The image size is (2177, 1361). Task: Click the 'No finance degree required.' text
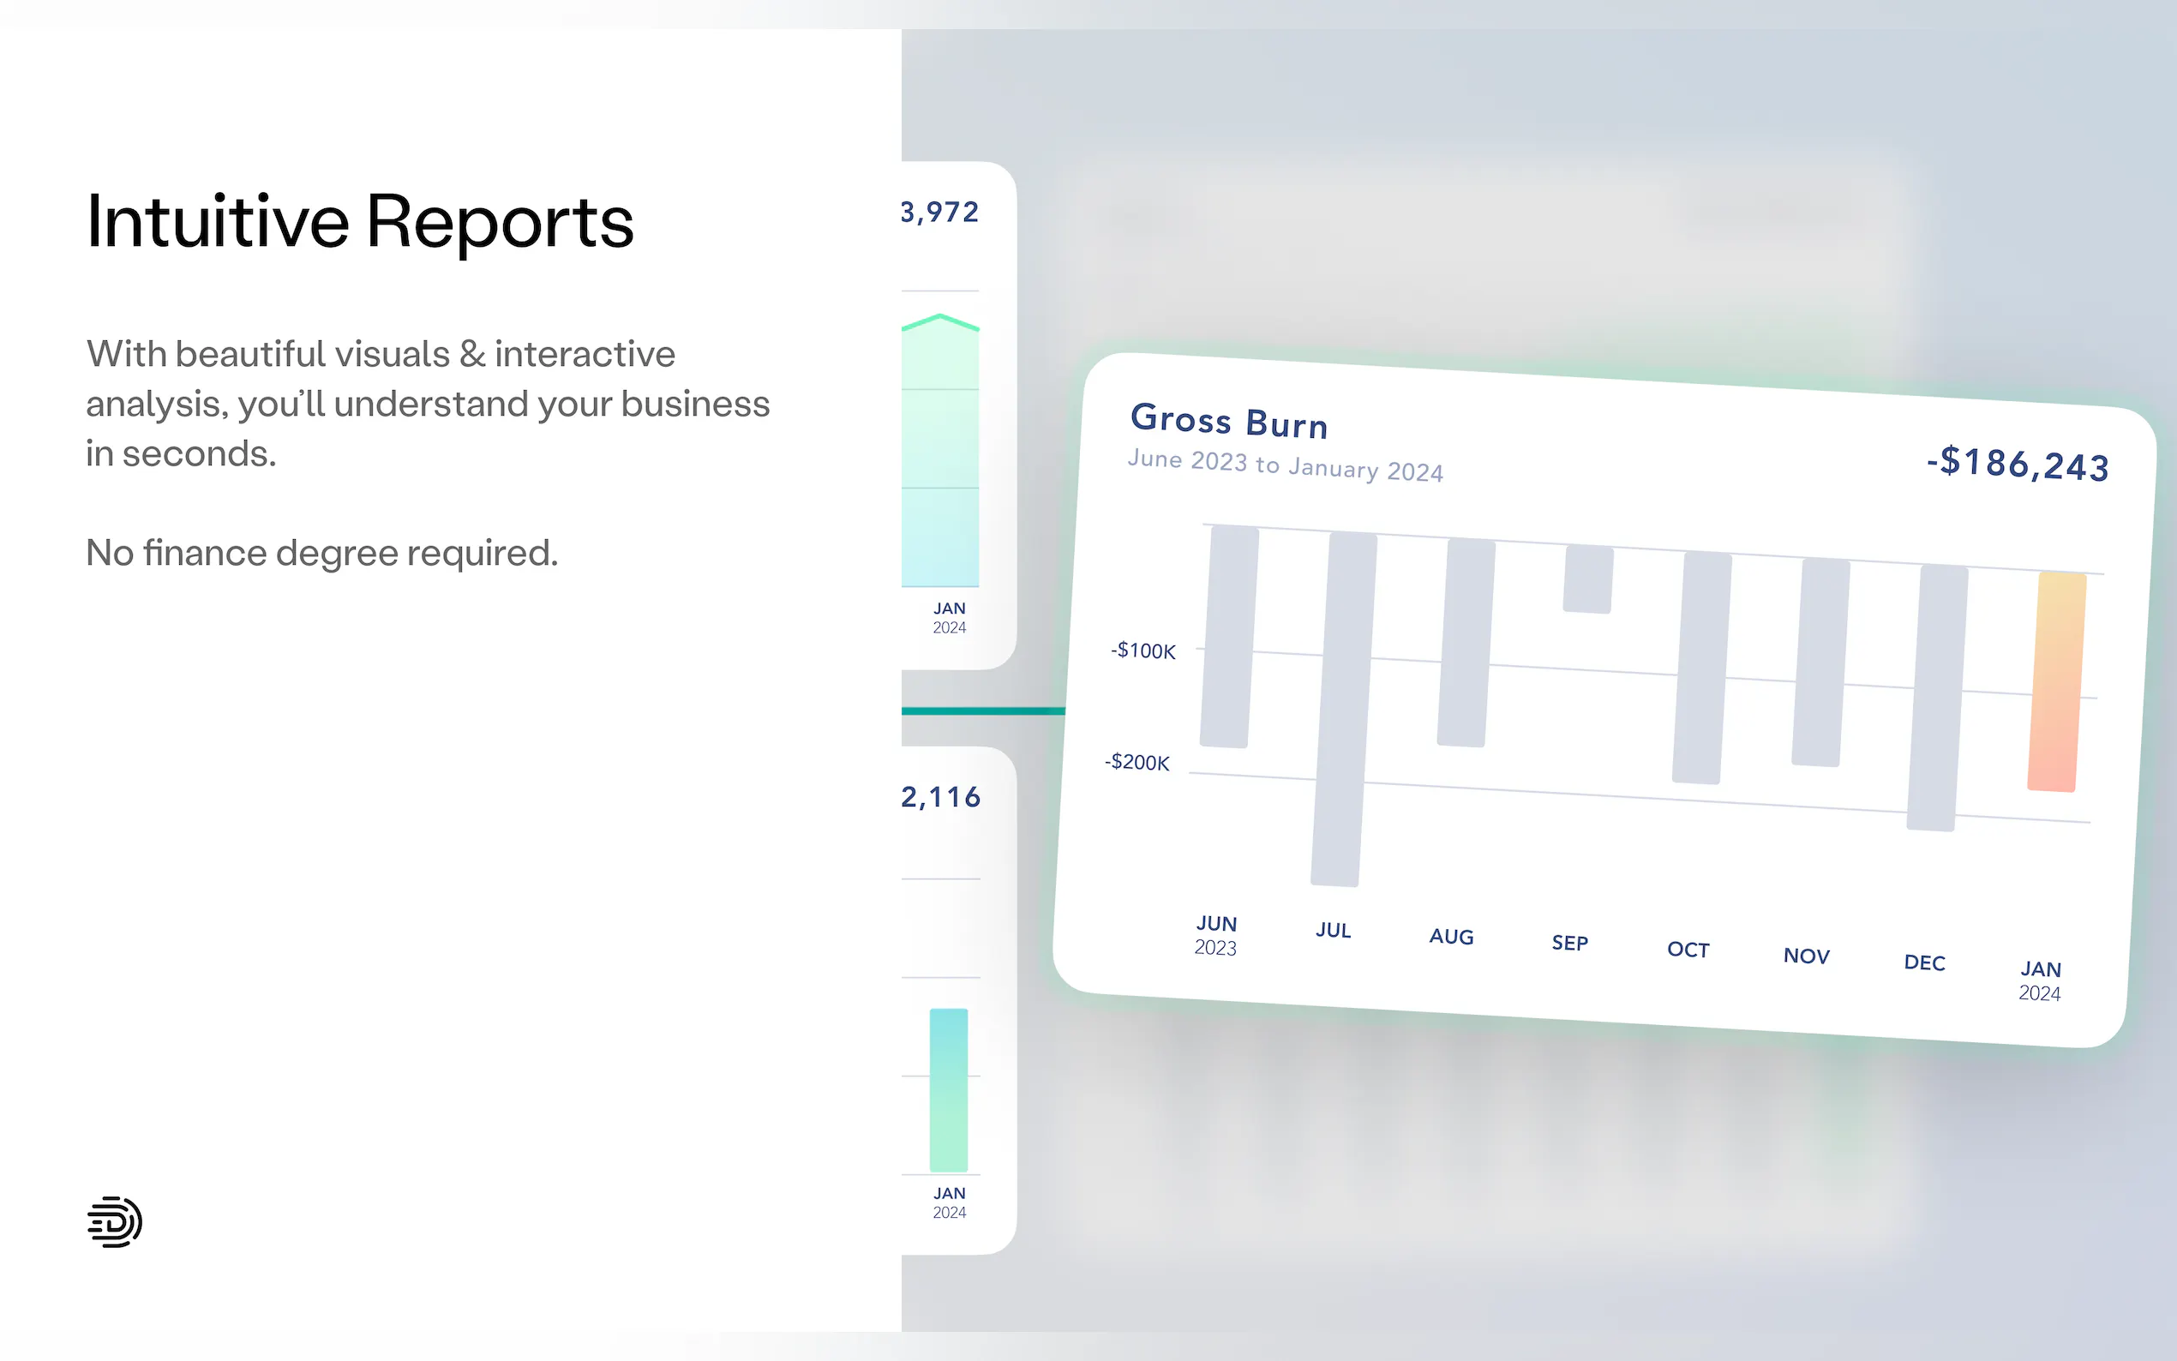(322, 553)
